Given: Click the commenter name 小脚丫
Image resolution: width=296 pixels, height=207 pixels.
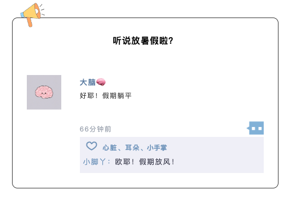Looking at the screenshot, I should 94,162.
